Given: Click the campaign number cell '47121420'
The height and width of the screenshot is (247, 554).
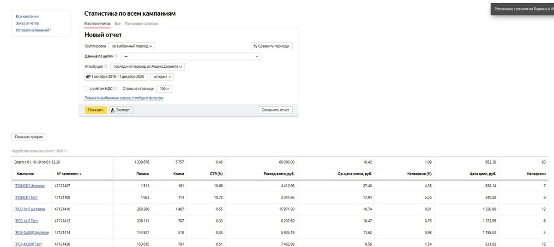Looking at the screenshot, I should 62,244.
